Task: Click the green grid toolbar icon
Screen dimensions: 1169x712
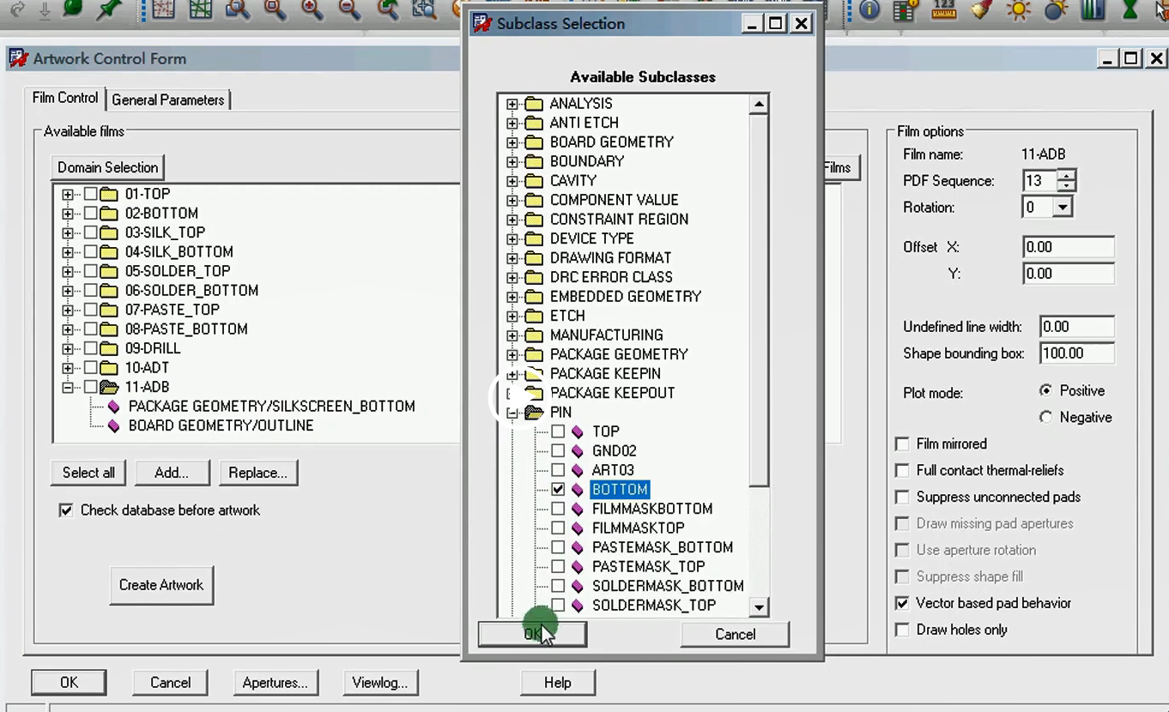Action: pyautogui.click(x=201, y=9)
